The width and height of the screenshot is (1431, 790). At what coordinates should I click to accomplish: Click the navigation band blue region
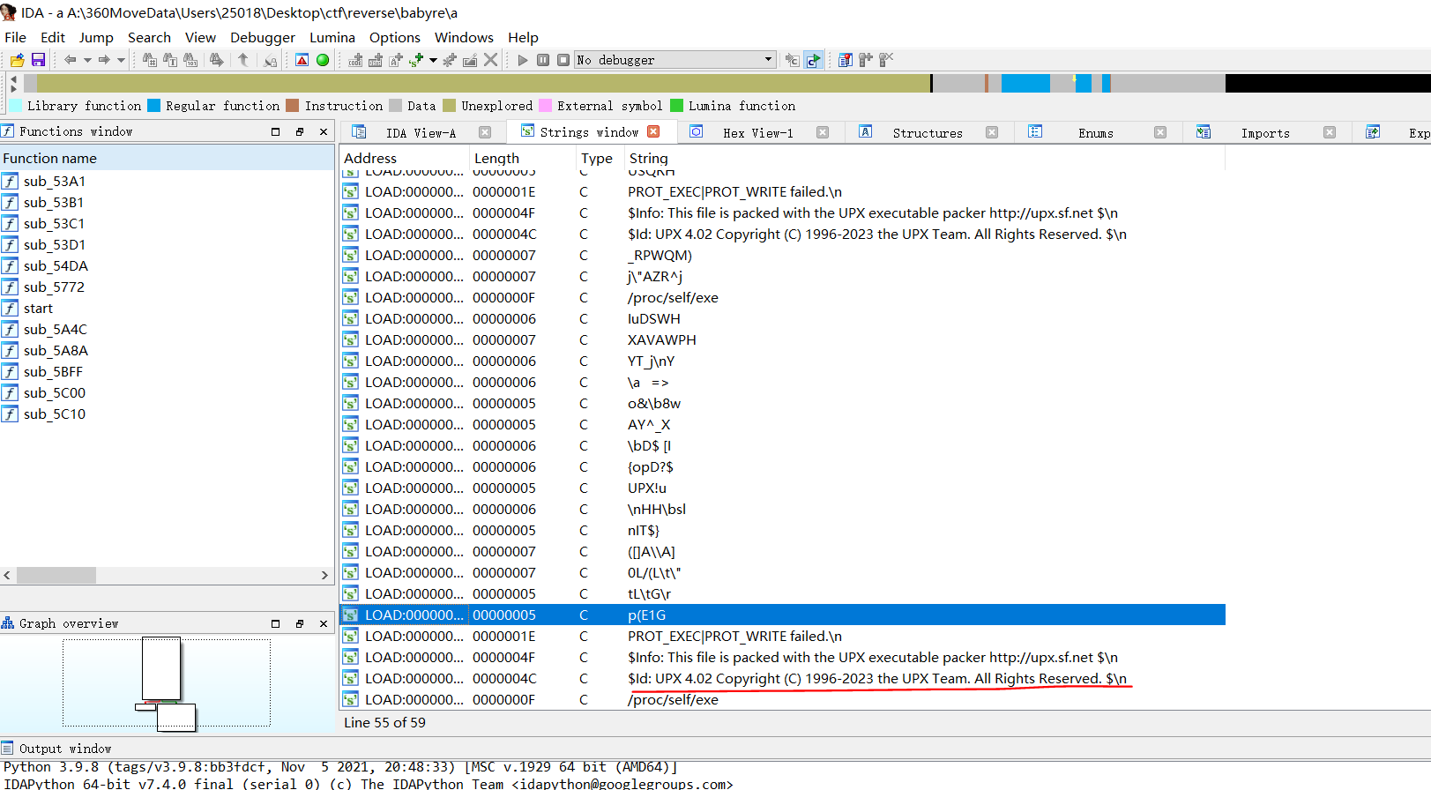pos(1025,83)
